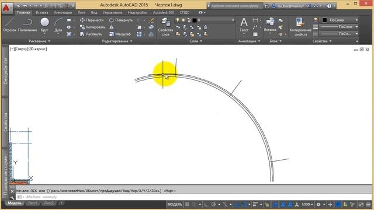The width and height of the screenshot is (374, 210).
Task: Click the Сверху view control label
Action: click(x=21, y=49)
